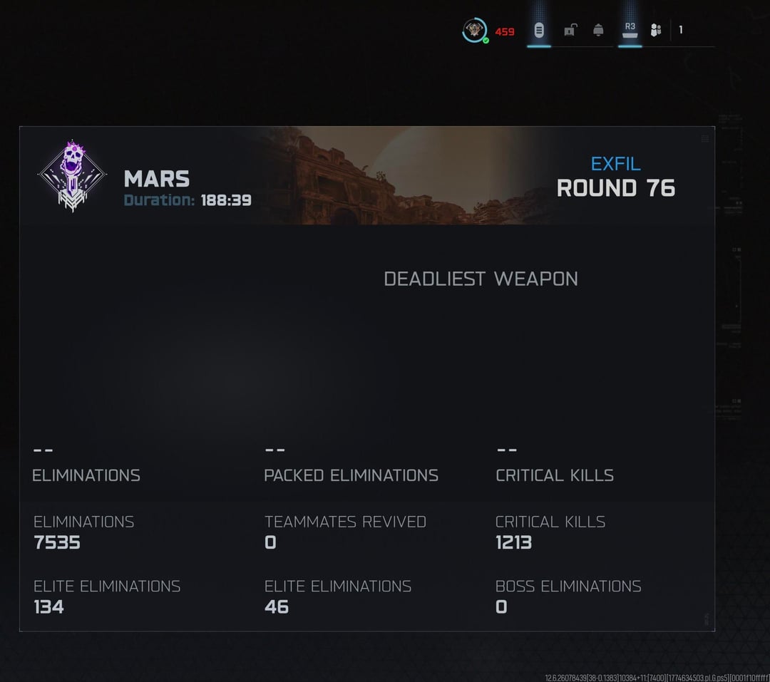Select the PACKED ELIMINATIONS weapon stat
Screen dimensions: 770x682
351,465
